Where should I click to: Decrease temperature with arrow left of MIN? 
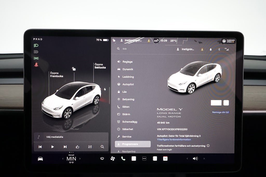tap(63, 159)
